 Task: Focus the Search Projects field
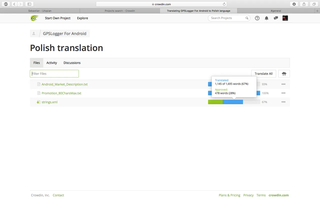pyautogui.click(x=229, y=18)
